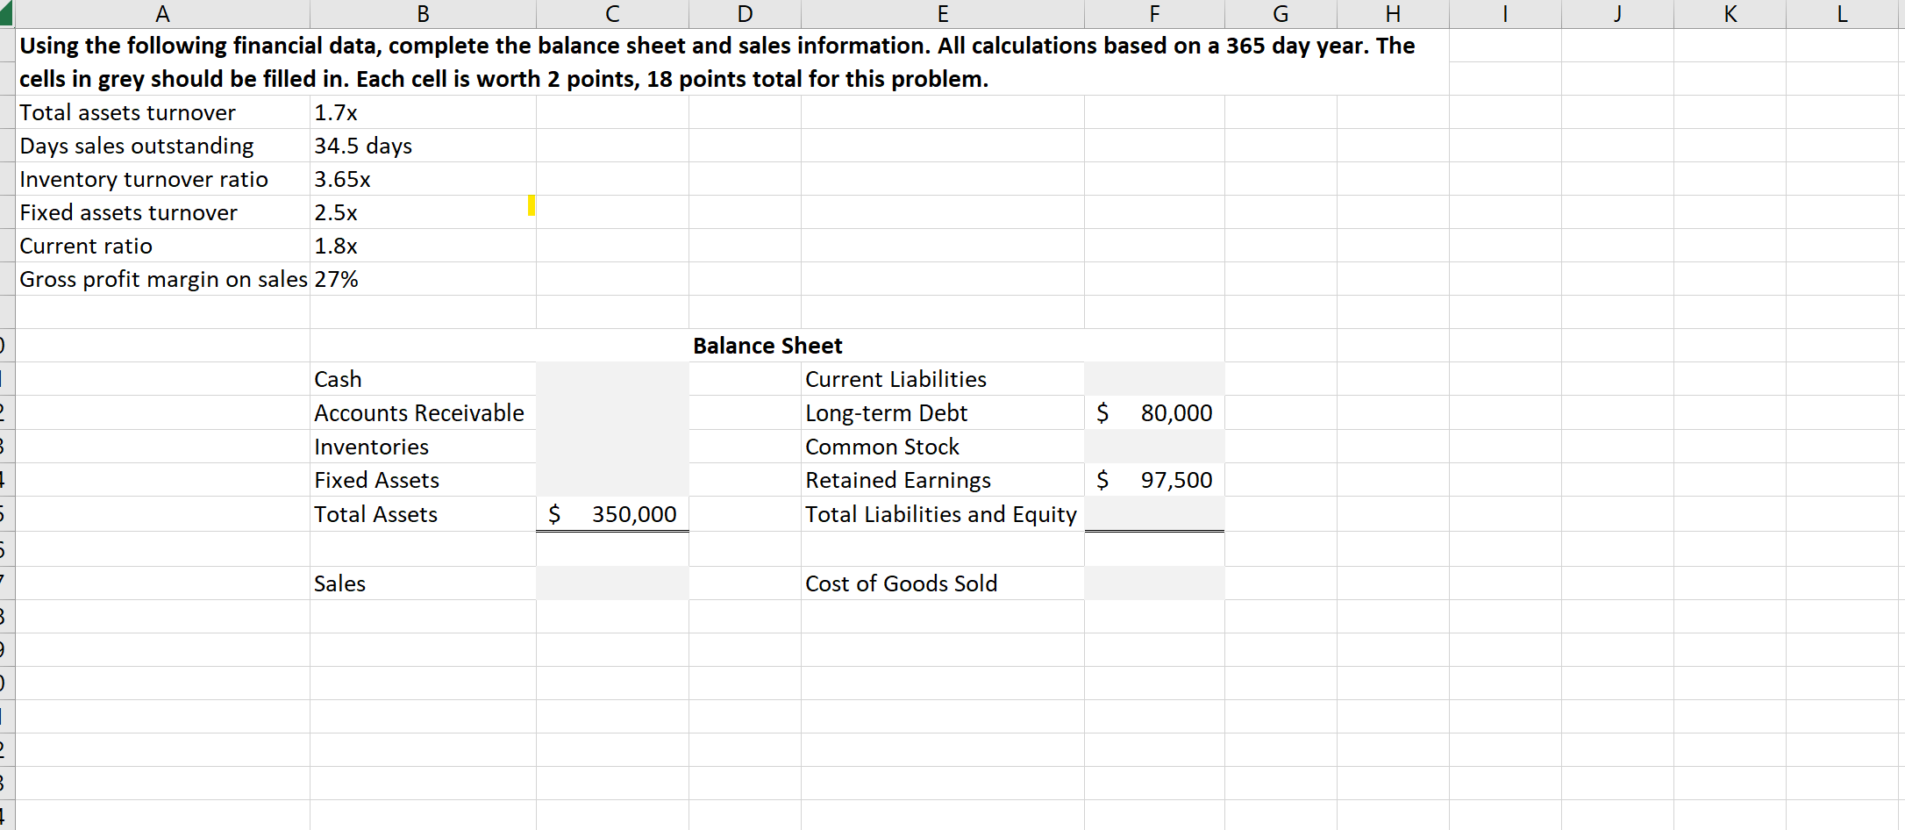Screen dimensions: 1905x830
Task: Click the 'Cost of Goods Sold' label
Action: 901,583
